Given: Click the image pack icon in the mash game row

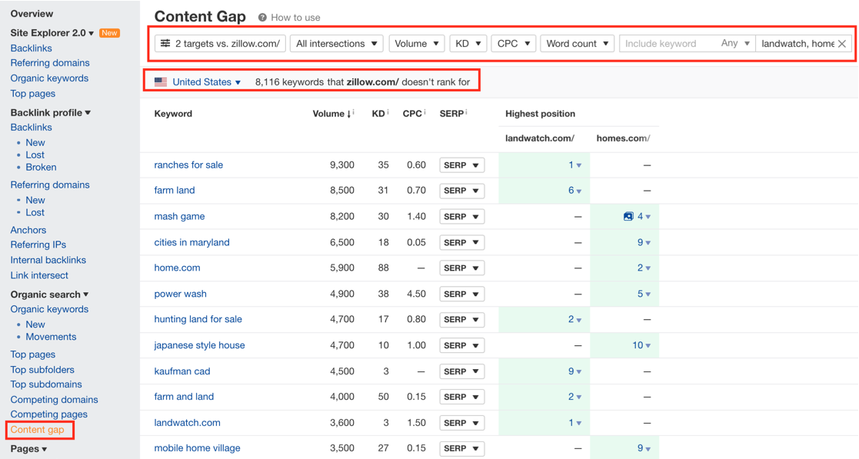Looking at the screenshot, I should pos(628,216).
